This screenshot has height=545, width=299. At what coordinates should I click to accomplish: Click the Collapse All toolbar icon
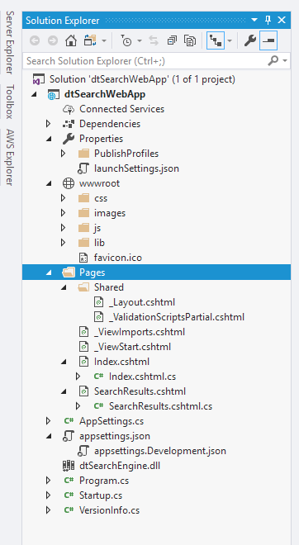point(172,40)
